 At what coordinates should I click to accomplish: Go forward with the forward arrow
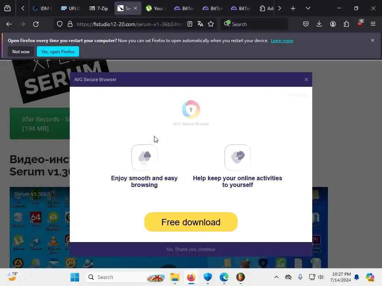pos(22,24)
